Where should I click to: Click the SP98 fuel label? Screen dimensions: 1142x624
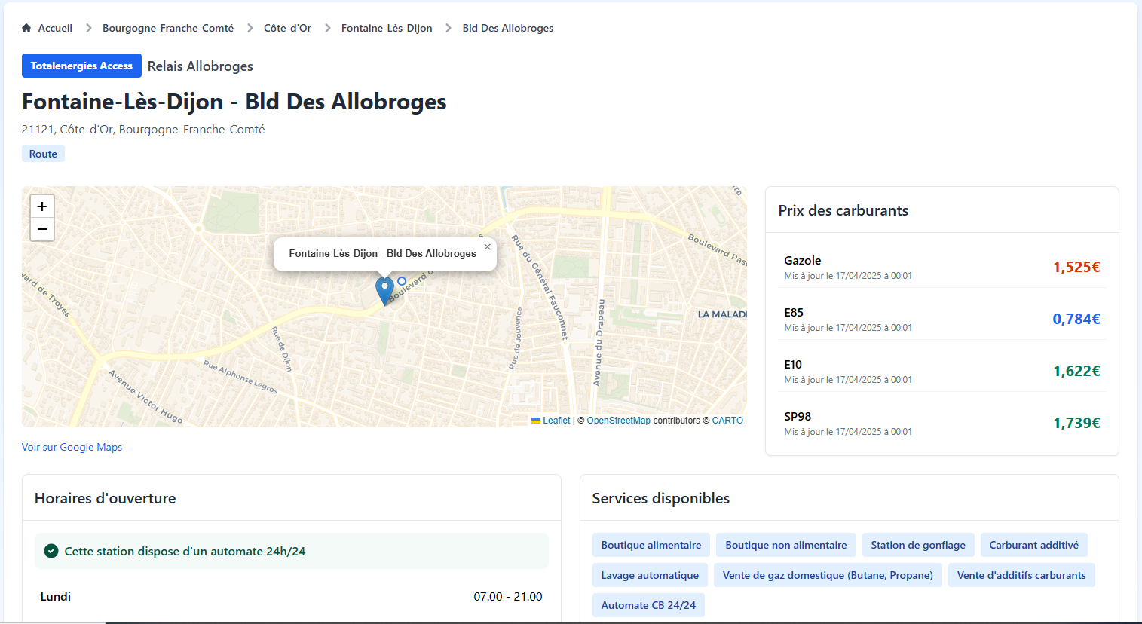pyautogui.click(x=798, y=416)
